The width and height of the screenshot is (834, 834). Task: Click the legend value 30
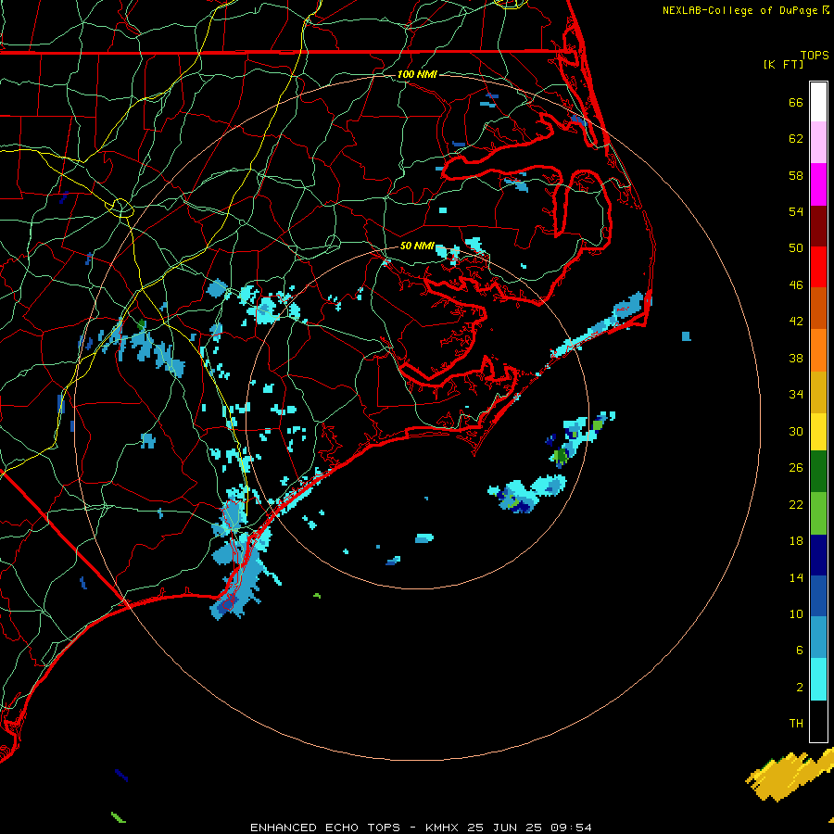point(796,431)
